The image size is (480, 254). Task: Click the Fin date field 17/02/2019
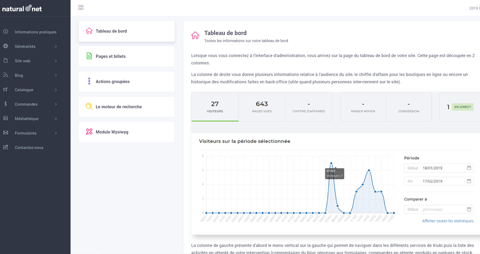(x=439, y=181)
